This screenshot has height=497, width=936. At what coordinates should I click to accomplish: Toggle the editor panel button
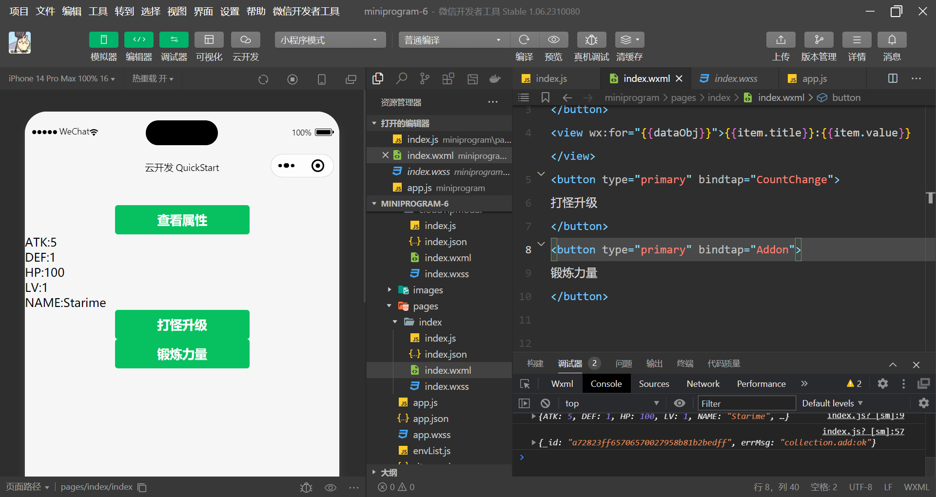point(139,40)
